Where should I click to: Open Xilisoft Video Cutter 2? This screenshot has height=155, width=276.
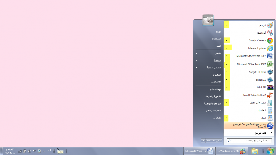click(254, 95)
